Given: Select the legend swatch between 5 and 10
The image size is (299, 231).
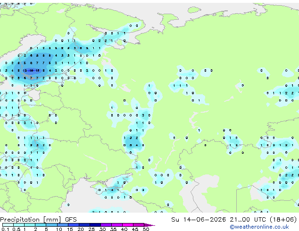Looking at the screenshot, I should coord(51,225).
